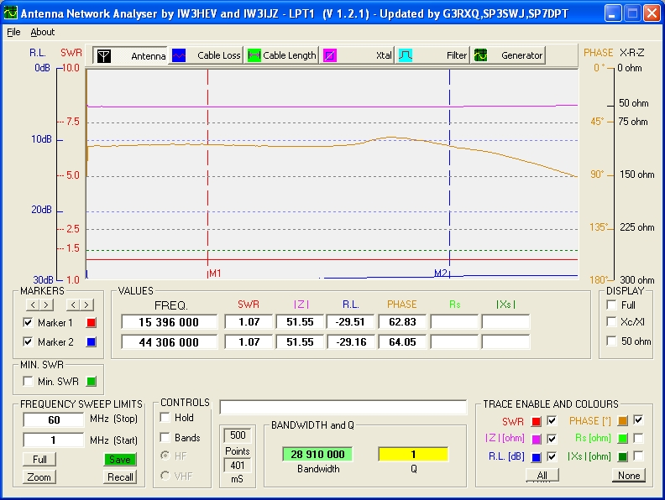The image size is (665, 500).
Task: Click the leftmost marker decrement arrow
Action: pyautogui.click(x=32, y=304)
